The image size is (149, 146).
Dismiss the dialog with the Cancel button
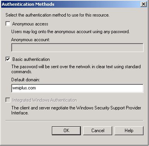pyautogui.click(x=98, y=131)
